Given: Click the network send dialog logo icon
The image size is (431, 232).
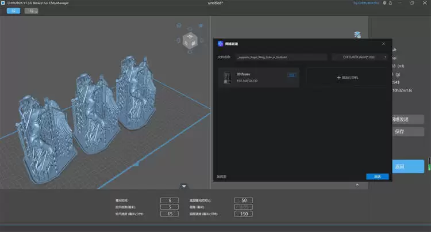Looking at the screenshot, I should tap(220, 43).
